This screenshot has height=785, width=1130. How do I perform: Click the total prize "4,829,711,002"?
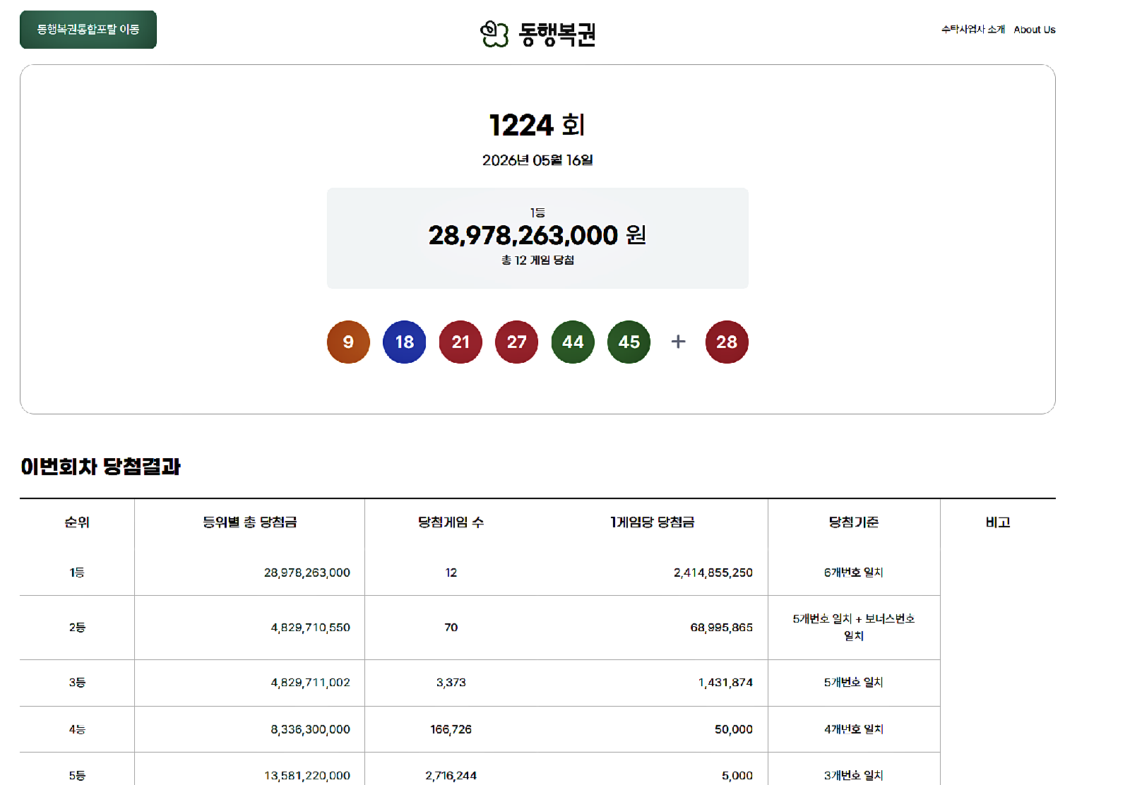pyautogui.click(x=311, y=683)
